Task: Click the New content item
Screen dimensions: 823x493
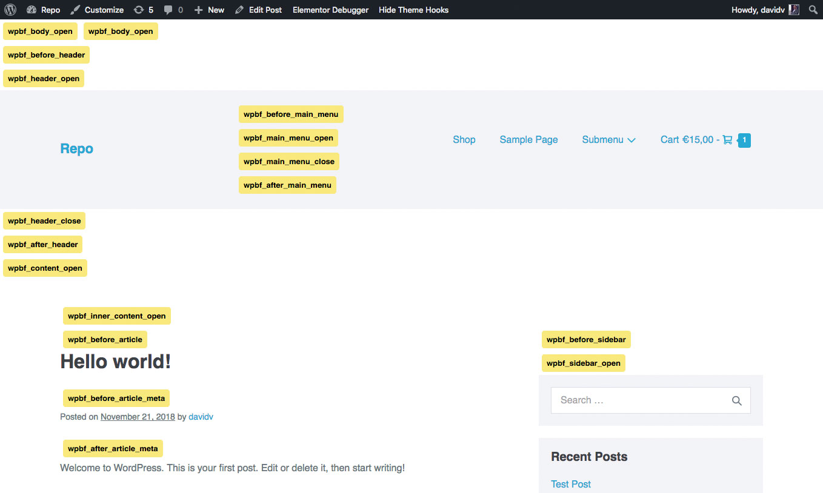Action: coord(209,10)
